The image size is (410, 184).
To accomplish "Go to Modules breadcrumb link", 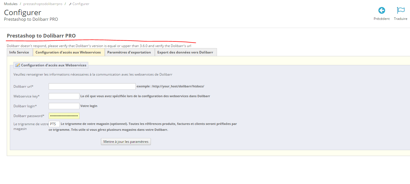I will [x=11, y=4].
